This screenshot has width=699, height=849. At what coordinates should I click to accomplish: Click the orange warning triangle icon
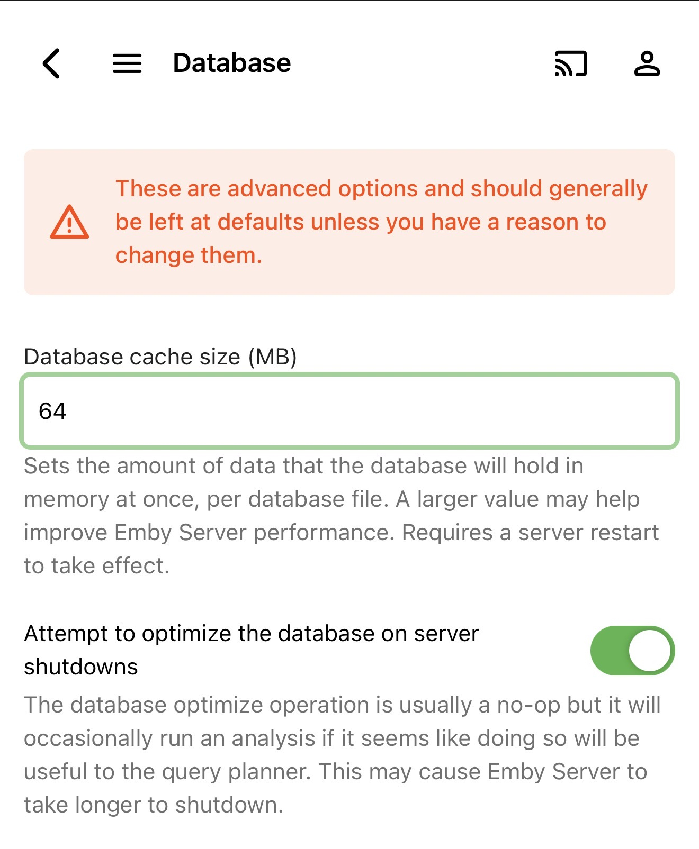pos(69,222)
